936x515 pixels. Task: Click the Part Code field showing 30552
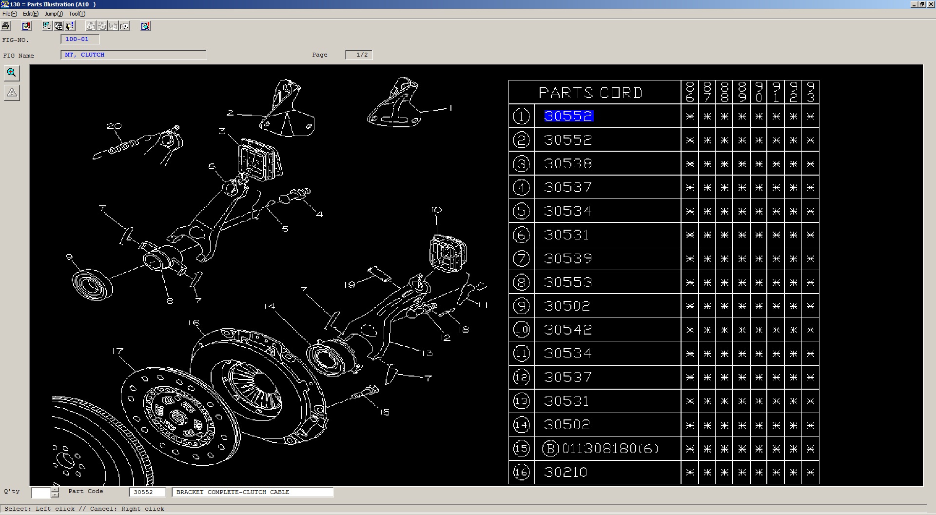tap(147, 492)
